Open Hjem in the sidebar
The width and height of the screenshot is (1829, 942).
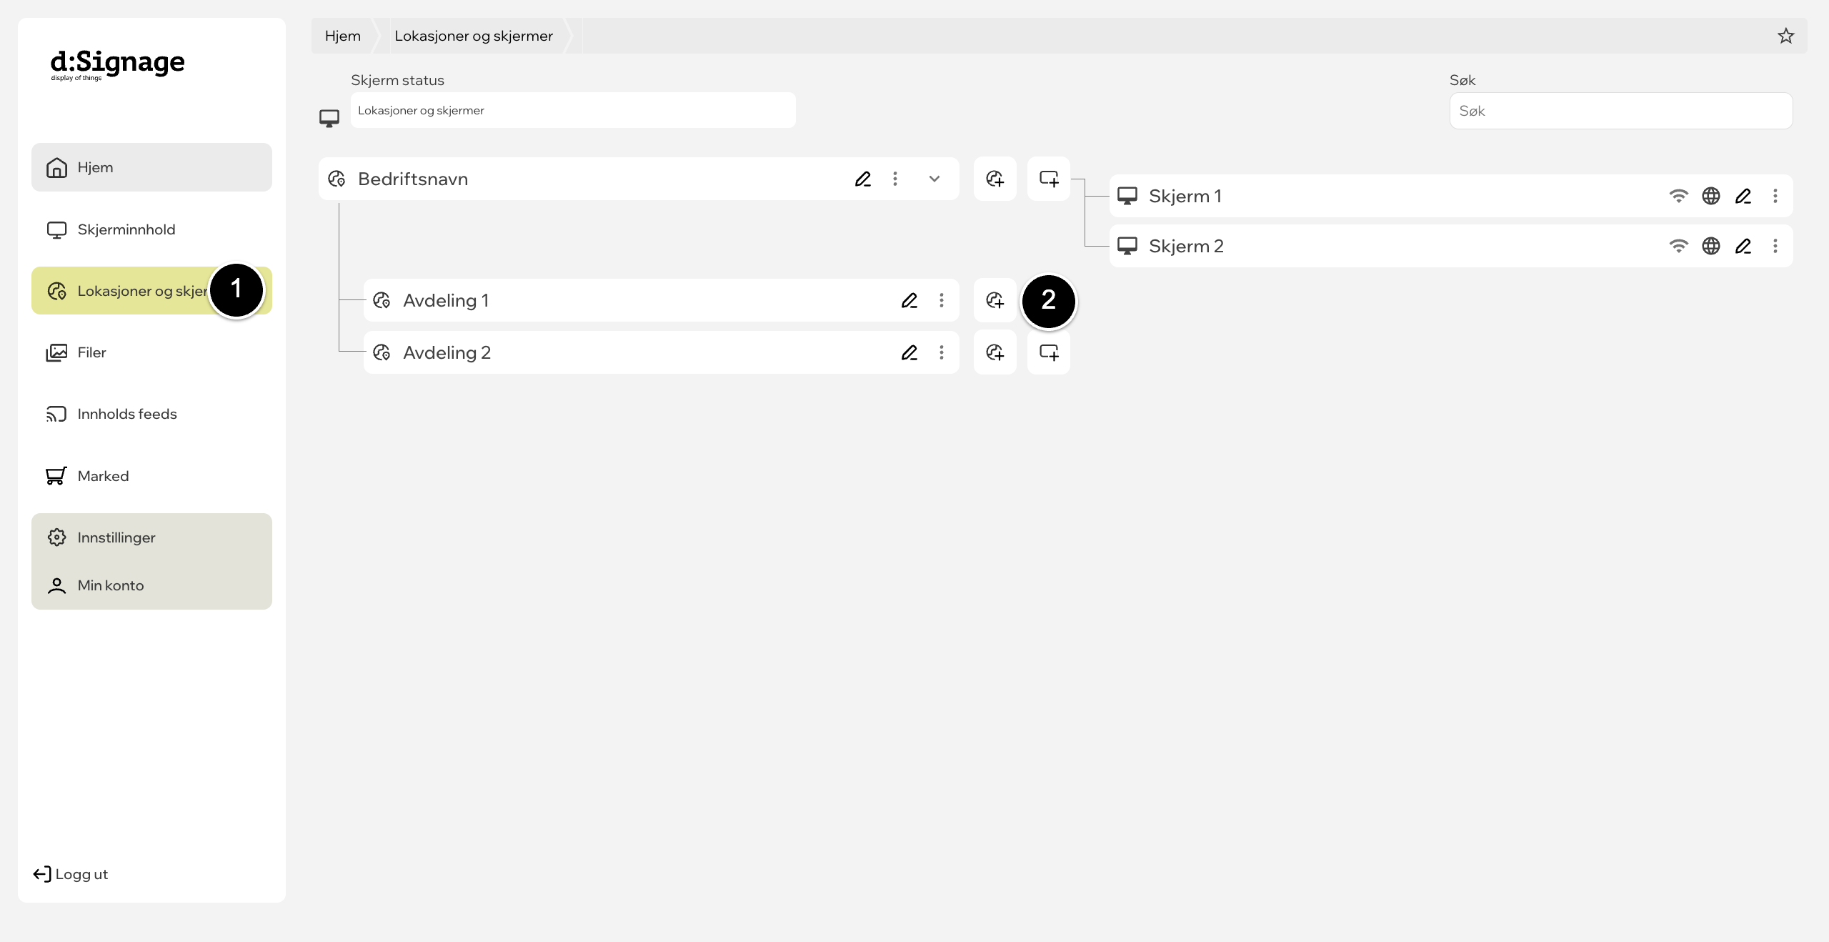pyautogui.click(x=151, y=167)
